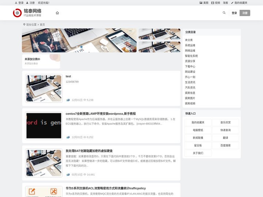
Task: Select 未分类 category
Action: [189, 40]
